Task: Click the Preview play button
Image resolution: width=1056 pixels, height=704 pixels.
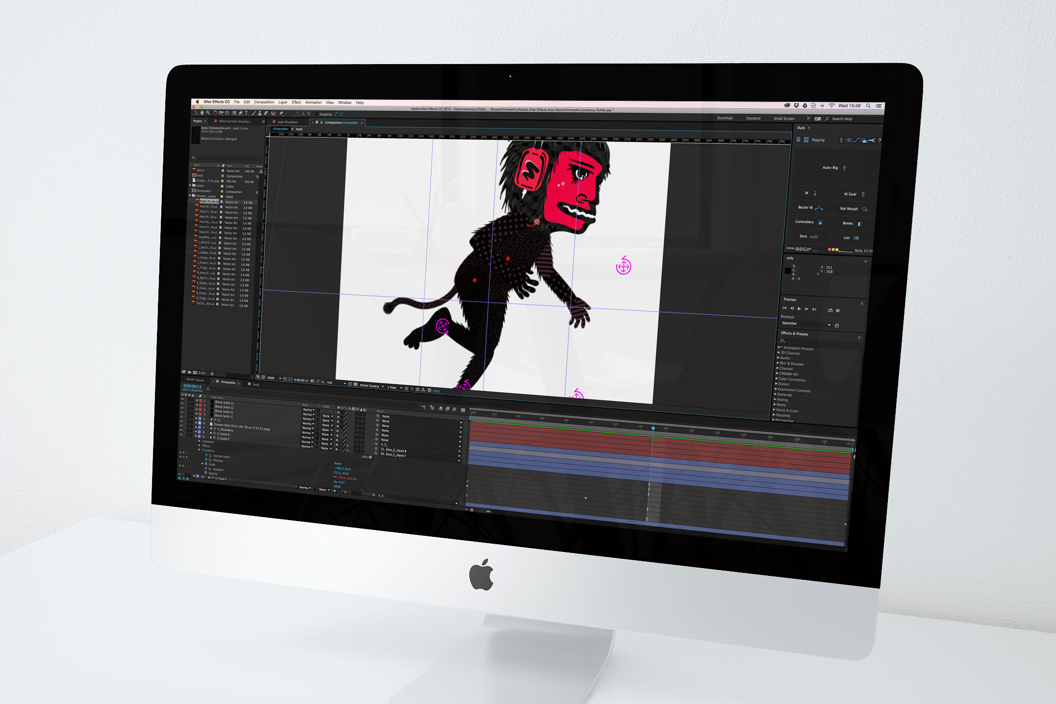Action: click(799, 308)
